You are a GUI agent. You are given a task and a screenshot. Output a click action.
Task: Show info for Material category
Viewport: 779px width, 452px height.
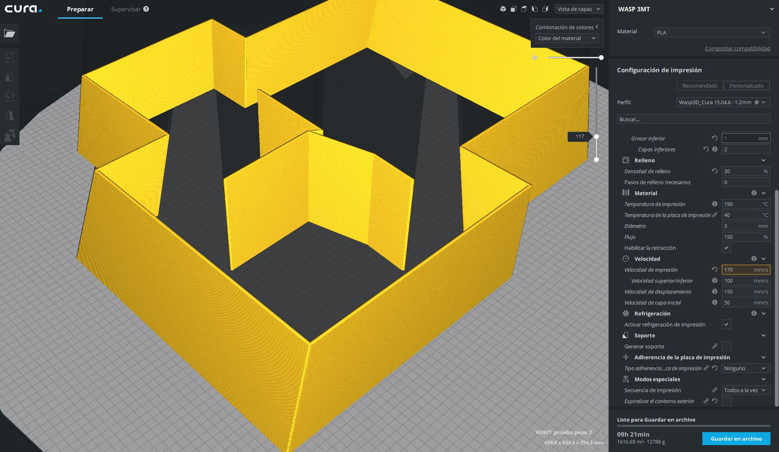(x=754, y=193)
